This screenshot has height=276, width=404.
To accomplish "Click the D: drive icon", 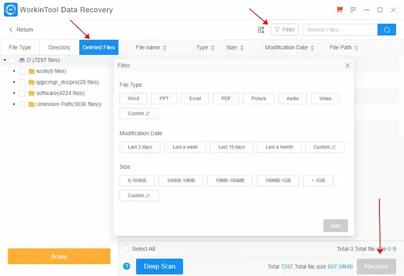I will [x=22, y=60].
